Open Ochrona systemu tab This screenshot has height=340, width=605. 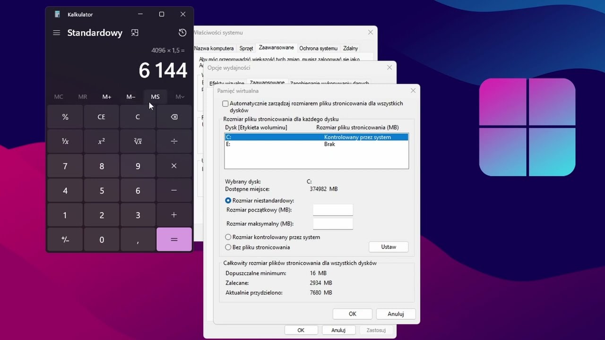click(319, 48)
